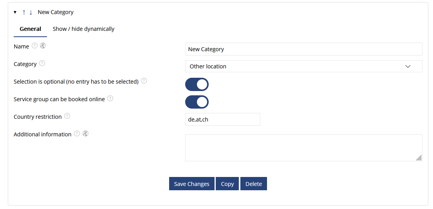This screenshot has height=209, width=433.
Task: Click globe icon beside Additional information
Action: pyautogui.click(x=86, y=134)
